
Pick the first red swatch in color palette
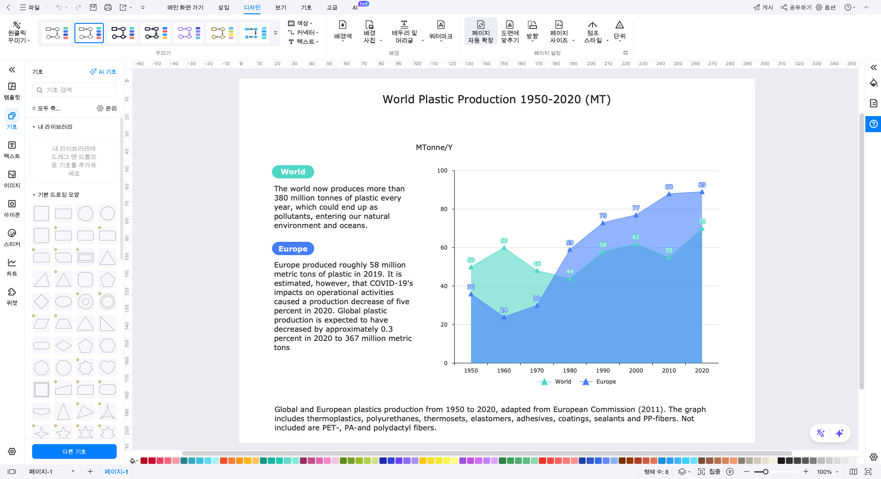click(144, 461)
